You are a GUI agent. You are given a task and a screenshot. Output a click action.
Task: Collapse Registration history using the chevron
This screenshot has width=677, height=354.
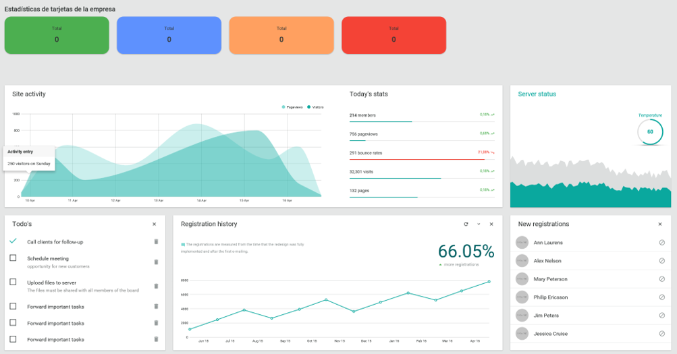(479, 225)
